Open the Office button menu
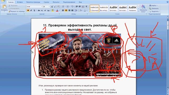Screen dimensions: 169x95 click(x=3, y=1)
